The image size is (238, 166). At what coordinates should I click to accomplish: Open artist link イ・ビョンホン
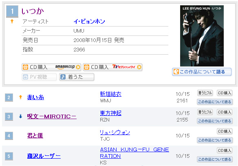(89, 22)
